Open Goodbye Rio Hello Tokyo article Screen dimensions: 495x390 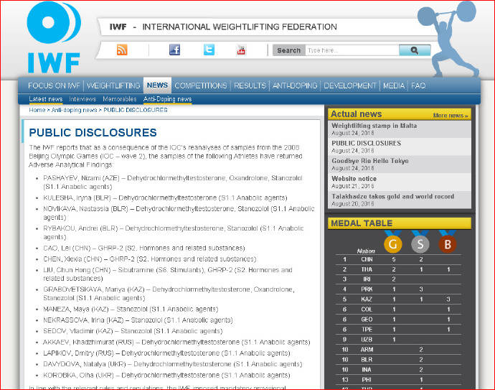click(x=370, y=161)
